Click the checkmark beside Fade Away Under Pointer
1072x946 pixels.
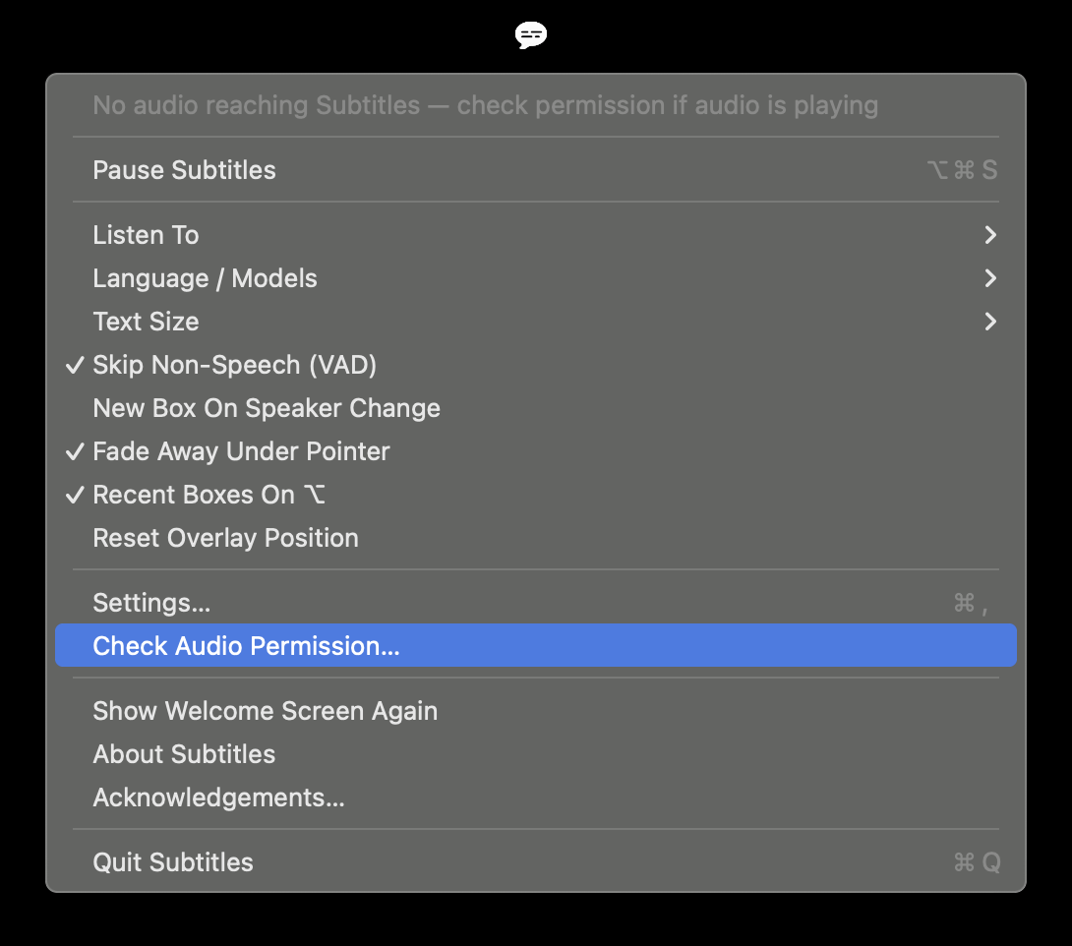click(x=75, y=451)
